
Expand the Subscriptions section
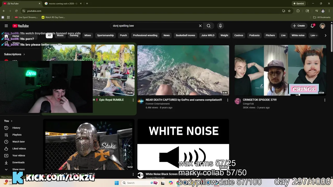[15, 54]
